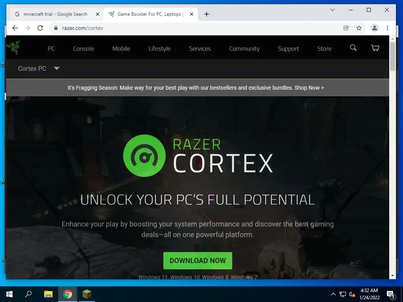
Task: Expand the Cortex PC dropdown arrow
Action: click(x=57, y=68)
